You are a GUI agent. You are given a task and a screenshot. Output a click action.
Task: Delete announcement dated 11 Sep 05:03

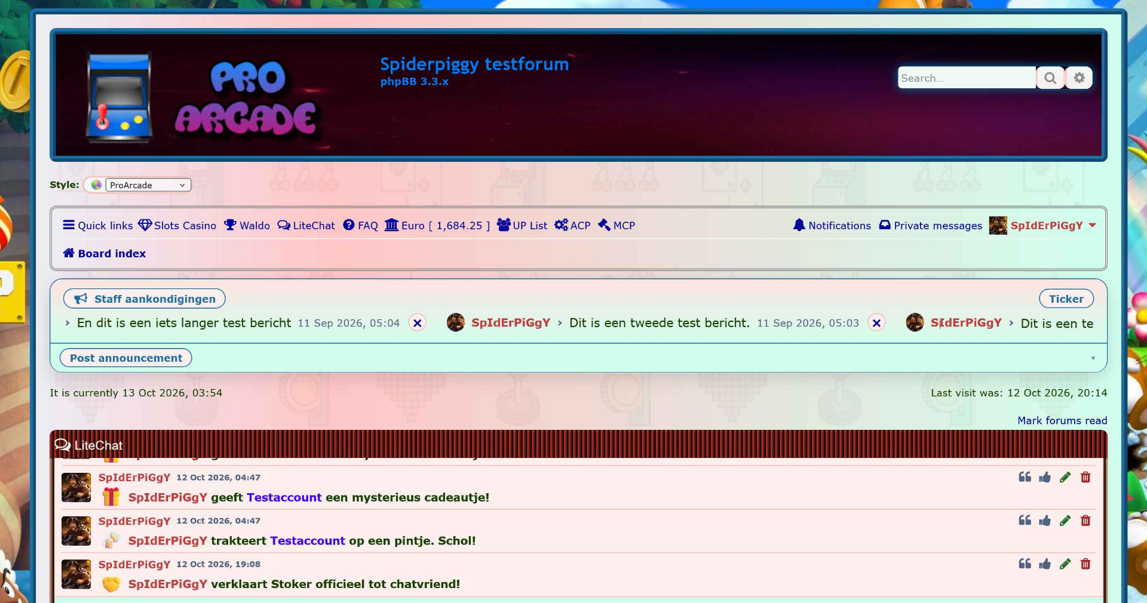pyautogui.click(x=876, y=323)
